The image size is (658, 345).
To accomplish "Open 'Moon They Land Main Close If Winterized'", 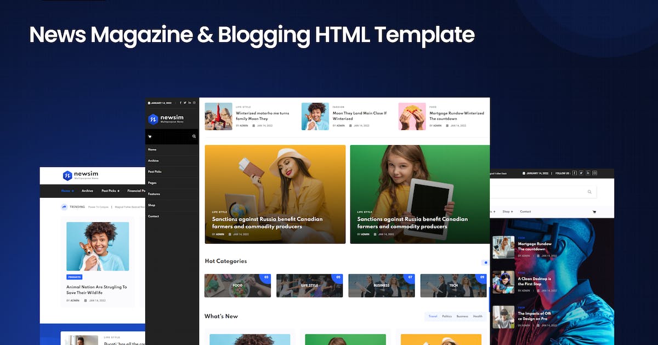I will [360, 116].
